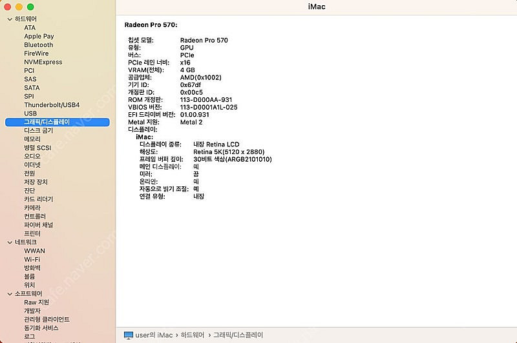Select 파이버 채널 in the sidebar
The height and width of the screenshot is (343, 517).
38,224
